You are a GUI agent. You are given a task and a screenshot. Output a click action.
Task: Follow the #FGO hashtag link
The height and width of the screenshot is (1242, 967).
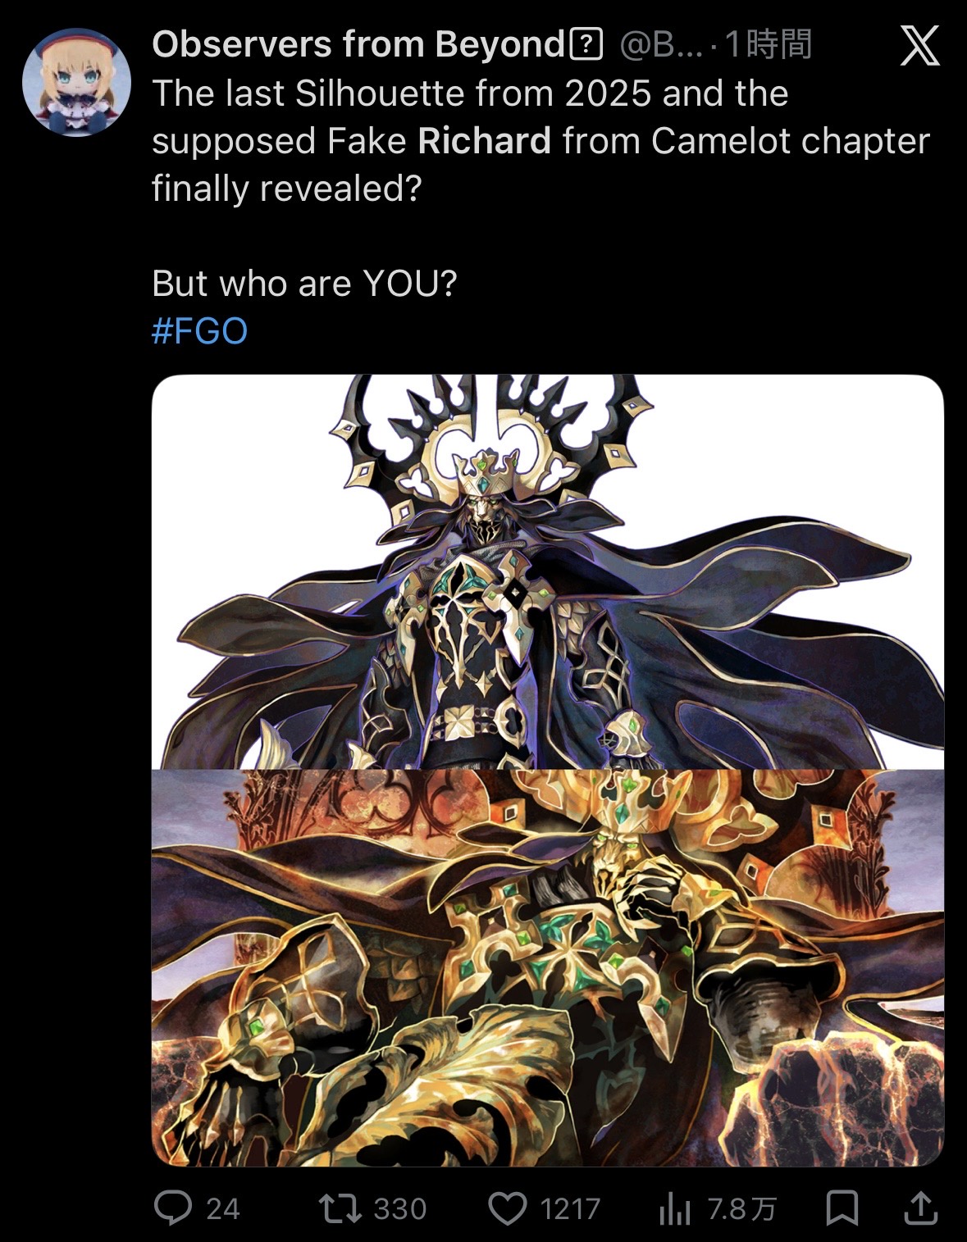click(199, 331)
